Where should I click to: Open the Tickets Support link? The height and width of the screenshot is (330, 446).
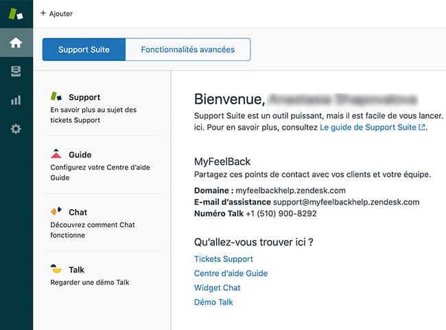coord(224,259)
